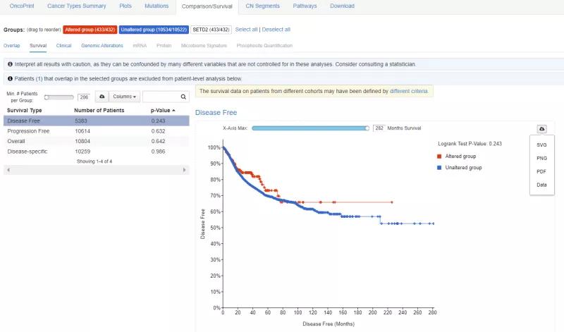Click the Deselect all link
Viewport: 564px width, 332px height.
point(276,30)
